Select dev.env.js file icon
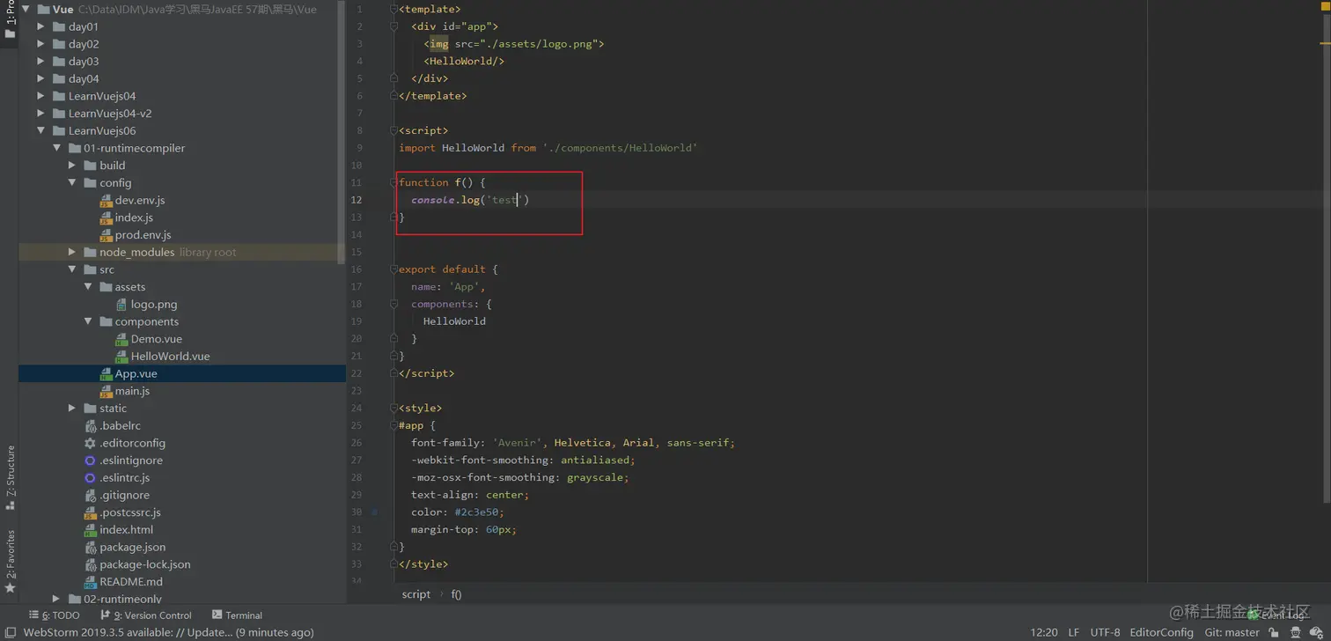This screenshot has height=641, width=1331. click(106, 201)
